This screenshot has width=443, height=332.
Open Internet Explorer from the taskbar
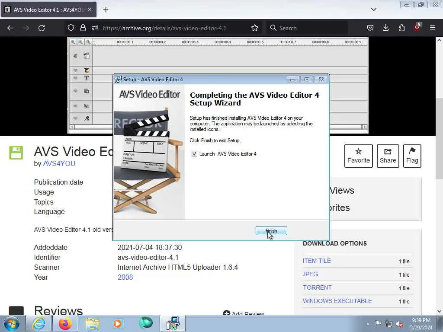(x=39, y=323)
